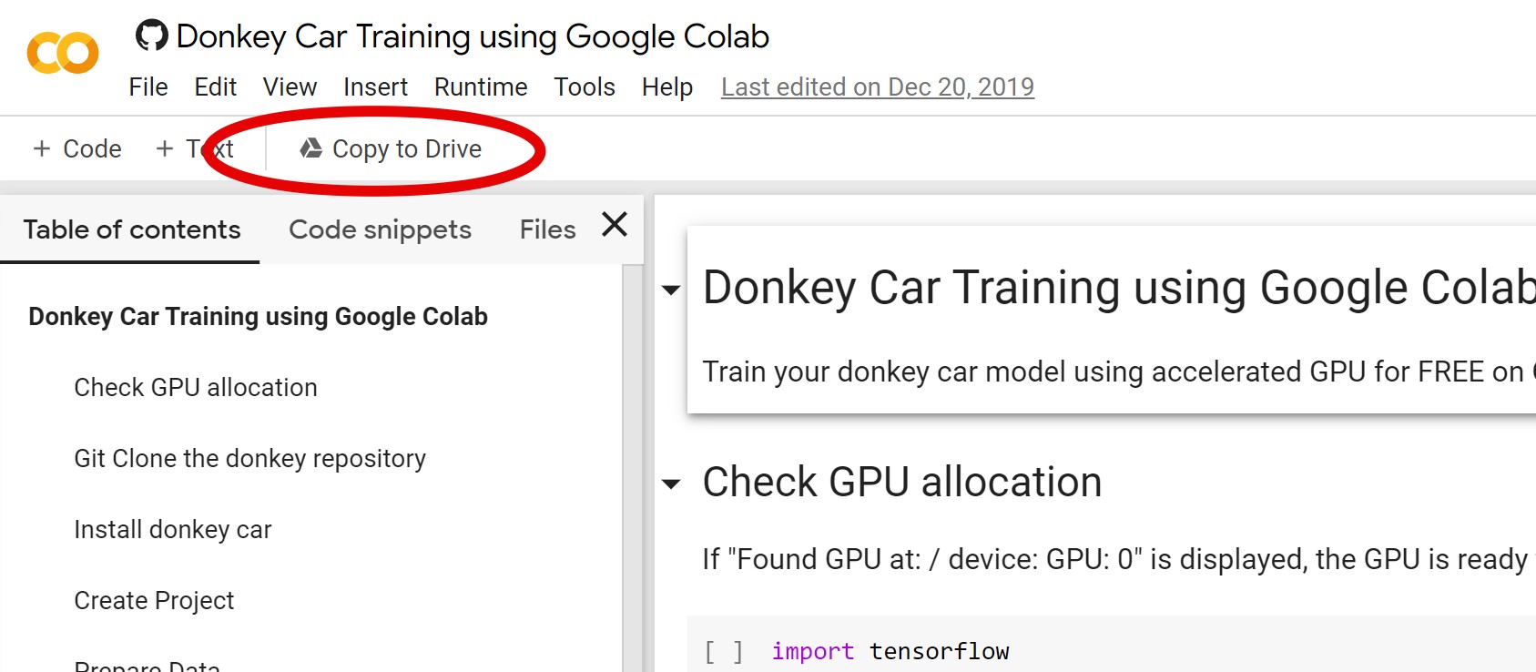Switch to the Files tab
Image resolution: width=1536 pixels, height=672 pixels.
pyautogui.click(x=547, y=229)
